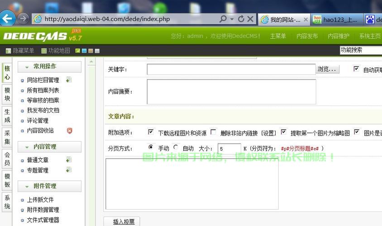Switch to 系统 side tab
This screenshot has width=382, height=226.
point(7,202)
